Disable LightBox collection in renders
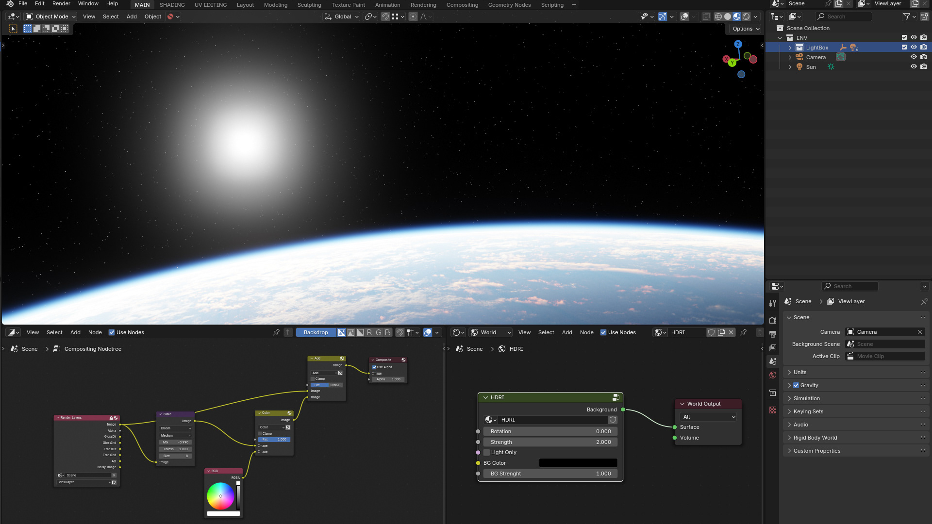 tap(923, 47)
